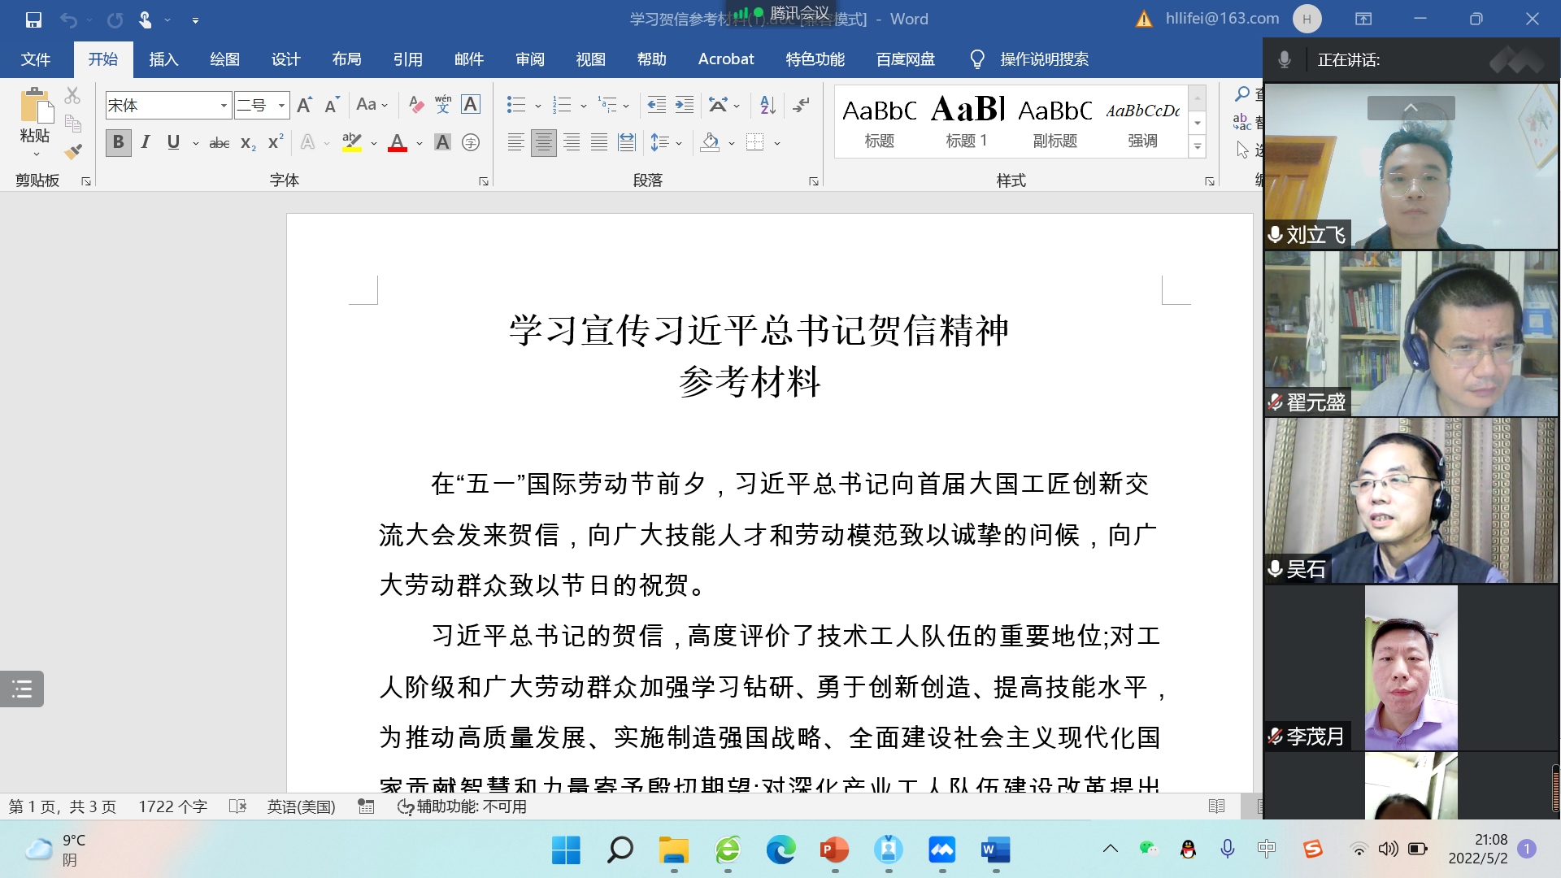Select 吴石 video thumbnail
This screenshot has width=1561, height=878.
(1411, 501)
